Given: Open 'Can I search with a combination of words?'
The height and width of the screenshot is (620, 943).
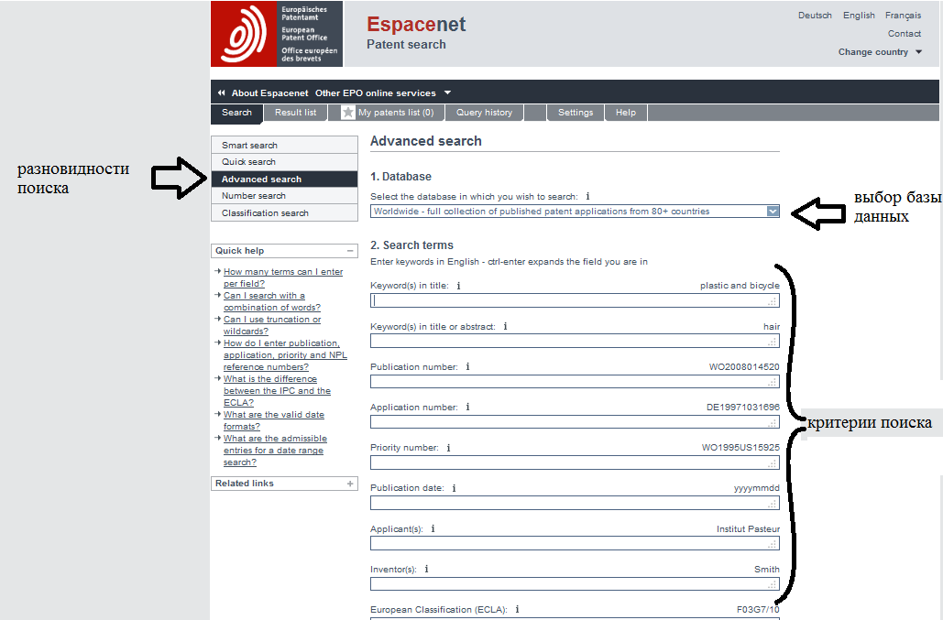Looking at the screenshot, I should pyautogui.click(x=272, y=301).
